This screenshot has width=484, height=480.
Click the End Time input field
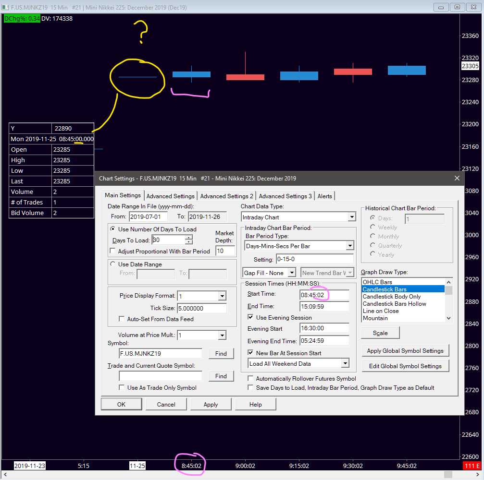[x=324, y=306]
